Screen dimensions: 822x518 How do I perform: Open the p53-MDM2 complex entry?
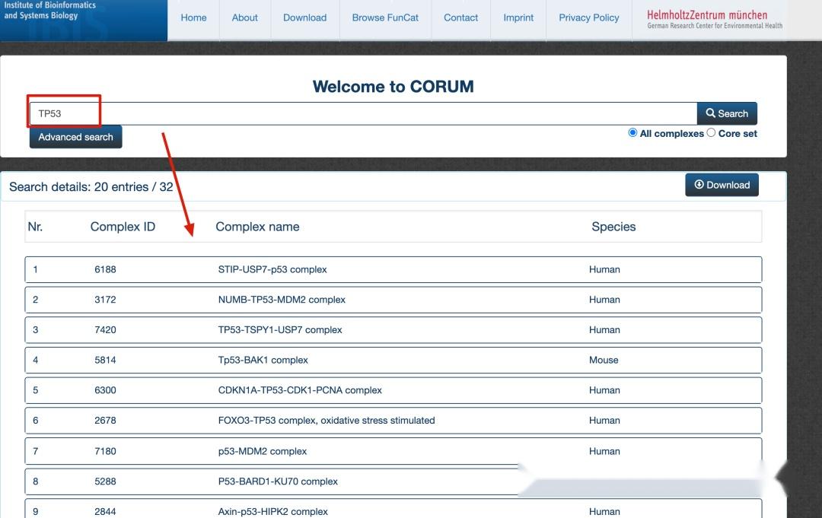tap(261, 451)
